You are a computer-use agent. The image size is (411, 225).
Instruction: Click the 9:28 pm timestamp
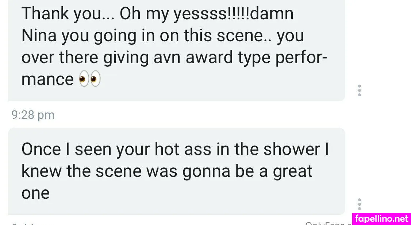[33, 115]
